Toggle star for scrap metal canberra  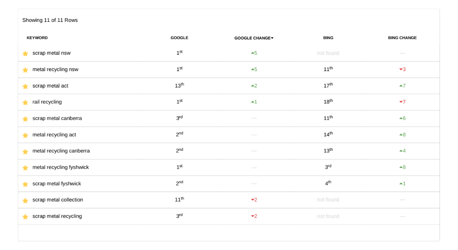(x=25, y=119)
